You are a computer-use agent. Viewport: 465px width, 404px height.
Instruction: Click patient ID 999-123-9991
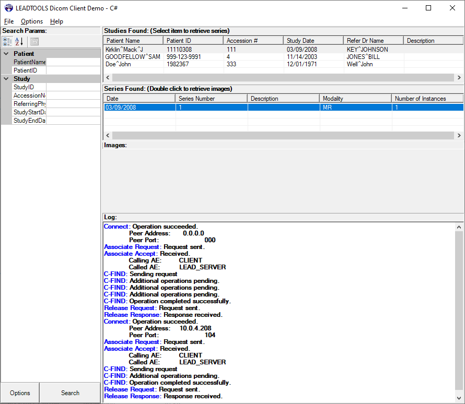pos(183,57)
